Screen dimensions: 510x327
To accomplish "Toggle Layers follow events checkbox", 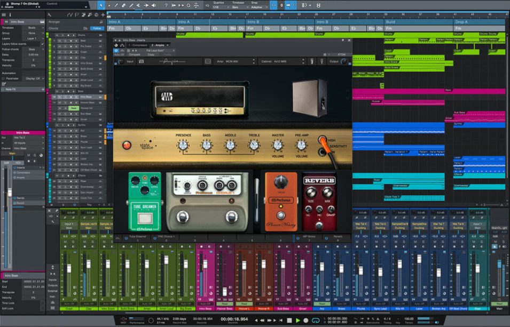I will point(42,44).
